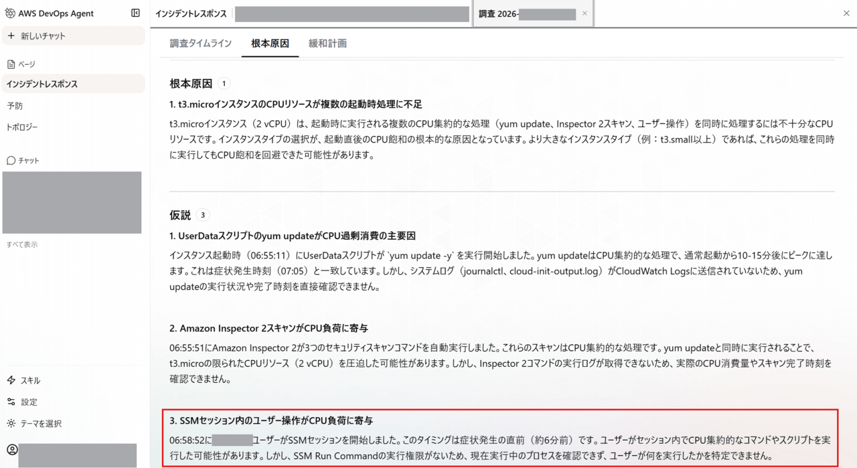Open the user profile avatar icon
The width and height of the screenshot is (857, 468).
click(12, 450)
